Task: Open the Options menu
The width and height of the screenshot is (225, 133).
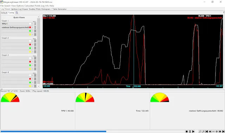Action: (20, 6)
